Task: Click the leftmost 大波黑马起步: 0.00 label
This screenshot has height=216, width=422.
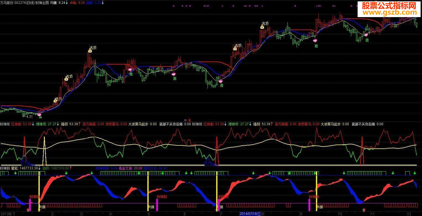Action: coord(142,124)
